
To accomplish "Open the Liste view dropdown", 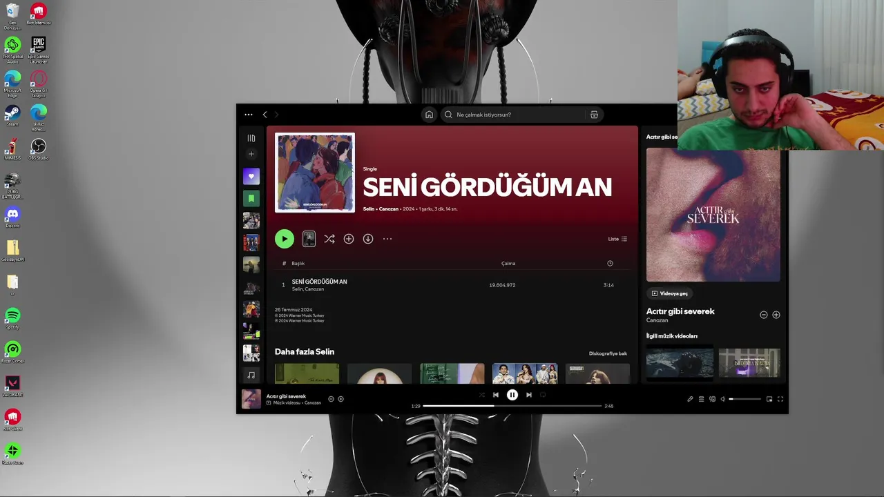I will click(x=617, y=239).
